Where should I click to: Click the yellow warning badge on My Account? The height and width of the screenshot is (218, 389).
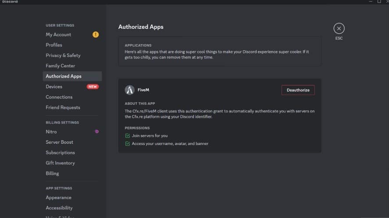96,35
